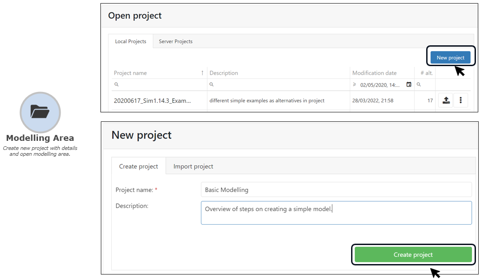Select the Local Projects tab
Screen dimensions: 485x279
(x=130, y=41)
